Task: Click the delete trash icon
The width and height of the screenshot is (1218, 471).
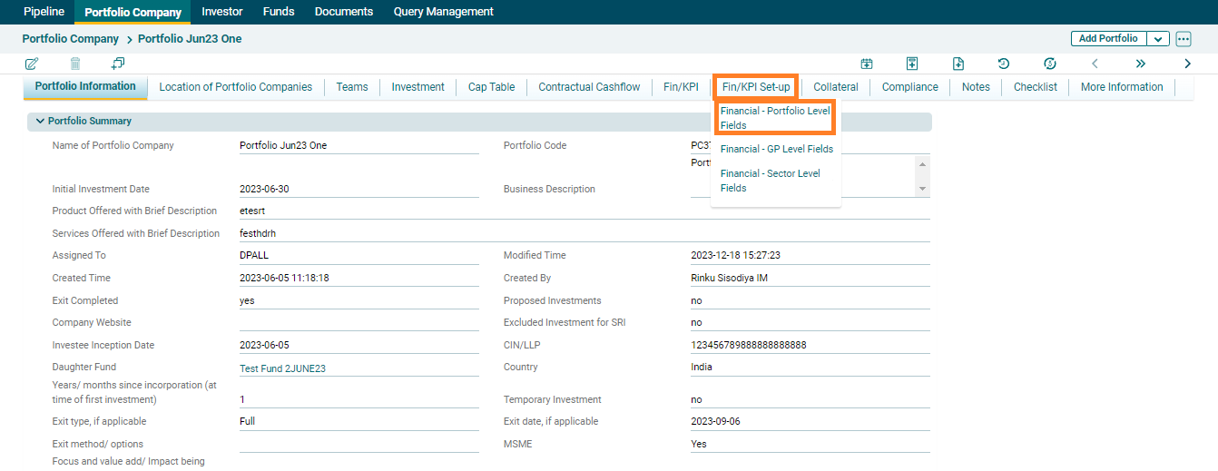Action: pos(75,64)
